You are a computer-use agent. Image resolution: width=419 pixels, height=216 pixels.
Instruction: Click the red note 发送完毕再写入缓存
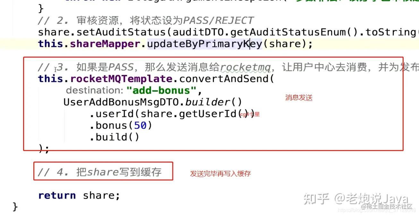tap(220, 174)
